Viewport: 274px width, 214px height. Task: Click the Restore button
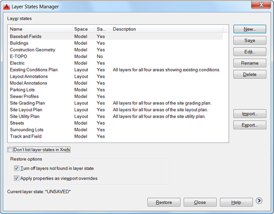click(x=164, y=202)
